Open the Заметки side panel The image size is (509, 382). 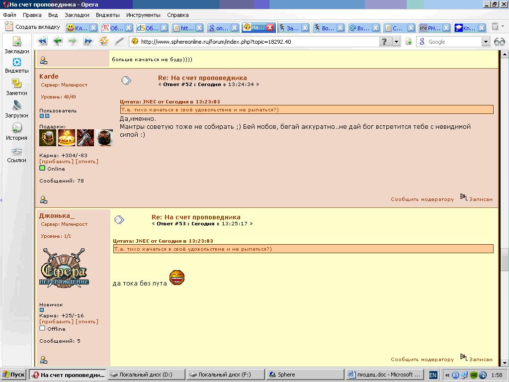17,88
